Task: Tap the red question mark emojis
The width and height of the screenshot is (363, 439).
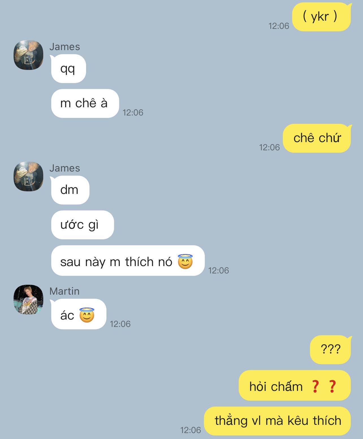Action: [x=323, y=386]
